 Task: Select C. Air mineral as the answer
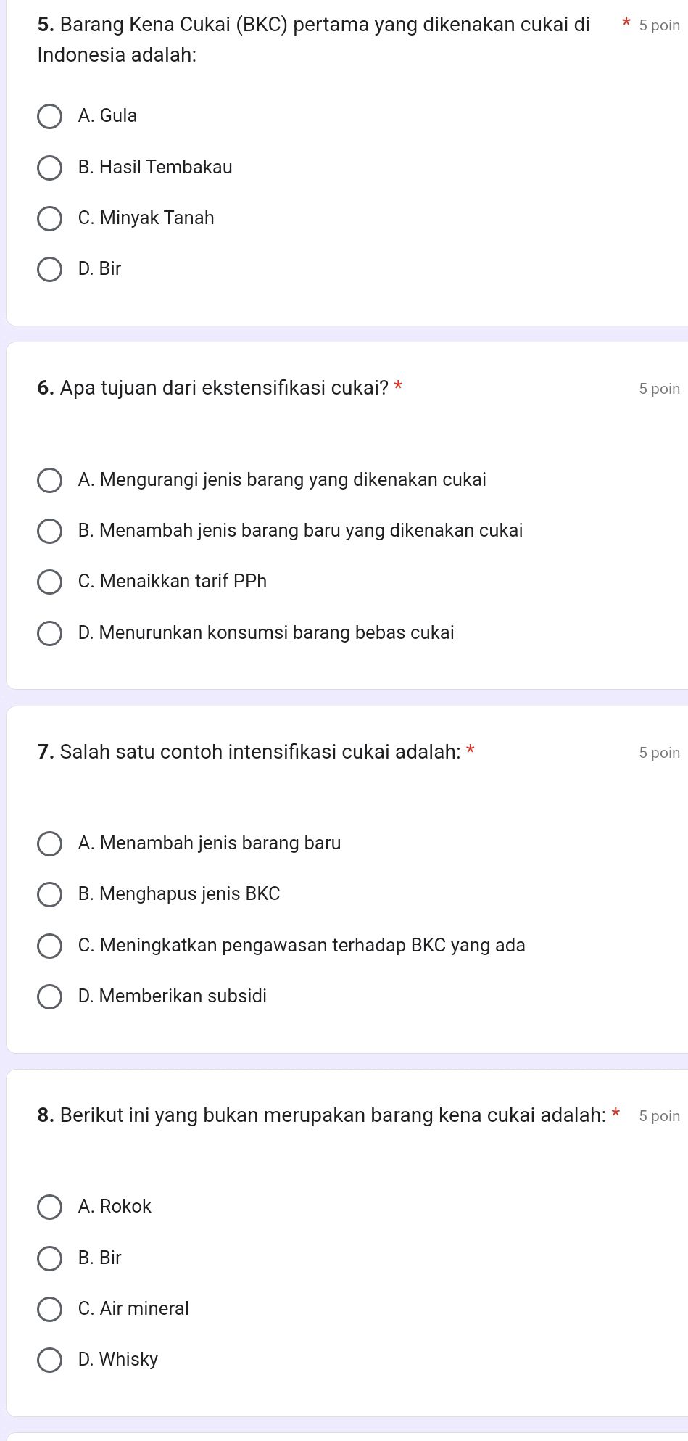[x=50, y=1308]
